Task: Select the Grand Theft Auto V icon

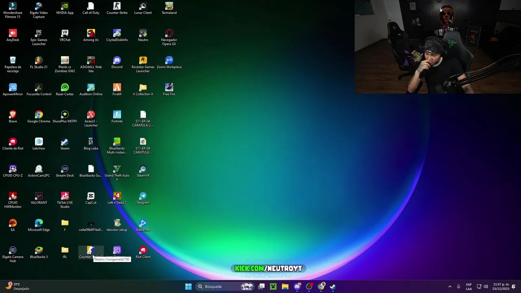Action: 117,173
